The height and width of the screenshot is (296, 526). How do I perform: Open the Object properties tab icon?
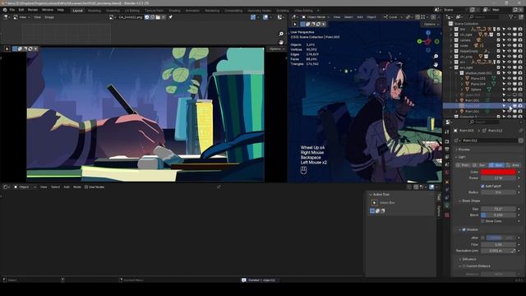coord(447,183)
